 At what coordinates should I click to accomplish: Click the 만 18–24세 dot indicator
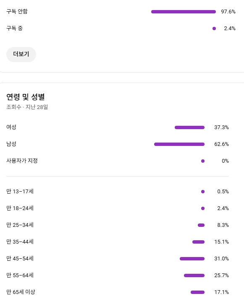[x=203, y=208]
